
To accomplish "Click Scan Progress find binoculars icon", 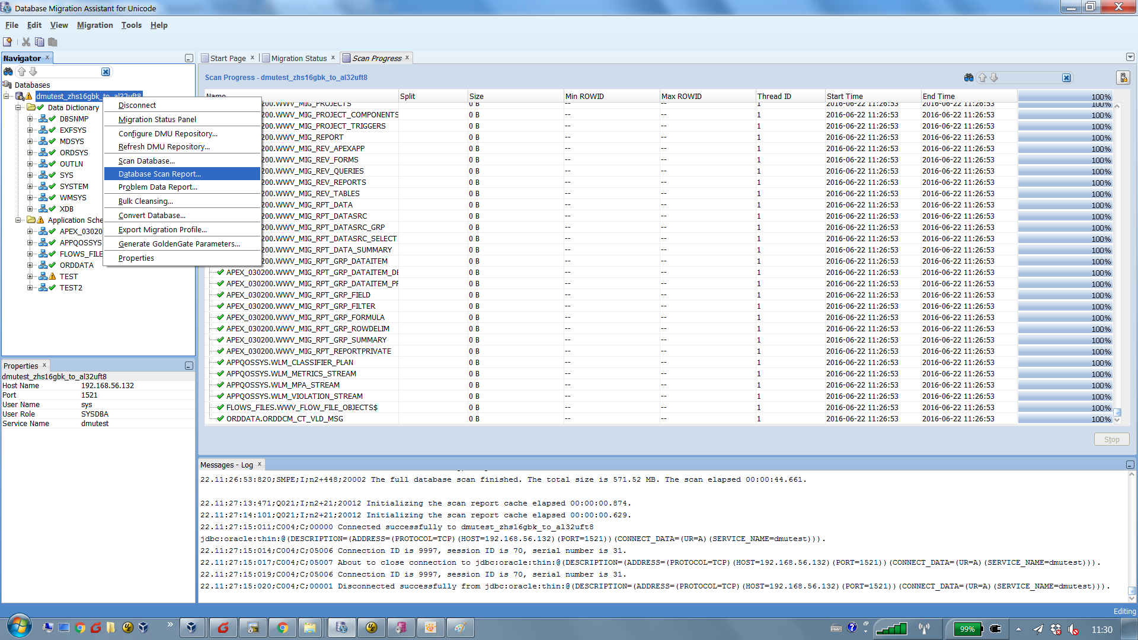I will pyautogui.click(x=969, y=78).
